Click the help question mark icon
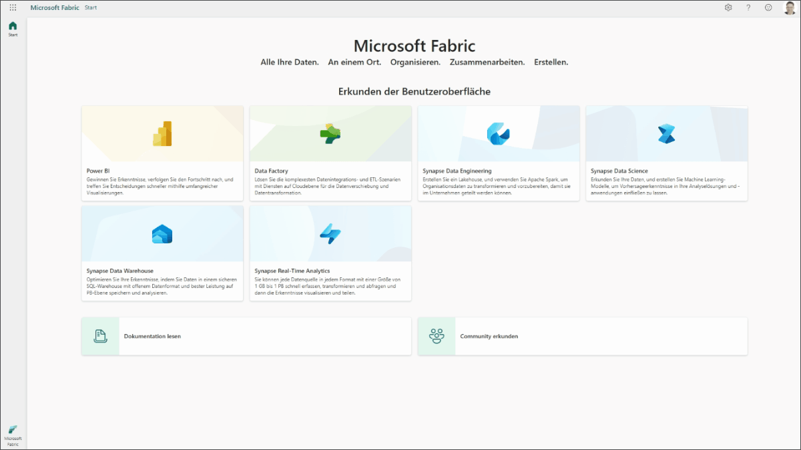This screenshot has height=450, width=801. (748, 7)
